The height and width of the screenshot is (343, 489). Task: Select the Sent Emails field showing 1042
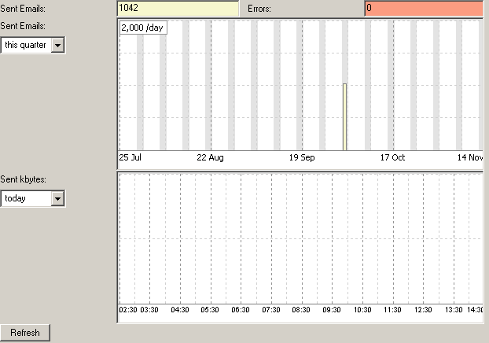(x=177, y=8)
